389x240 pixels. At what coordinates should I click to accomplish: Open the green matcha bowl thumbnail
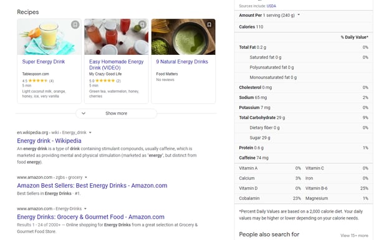click(x=183, y=37)
